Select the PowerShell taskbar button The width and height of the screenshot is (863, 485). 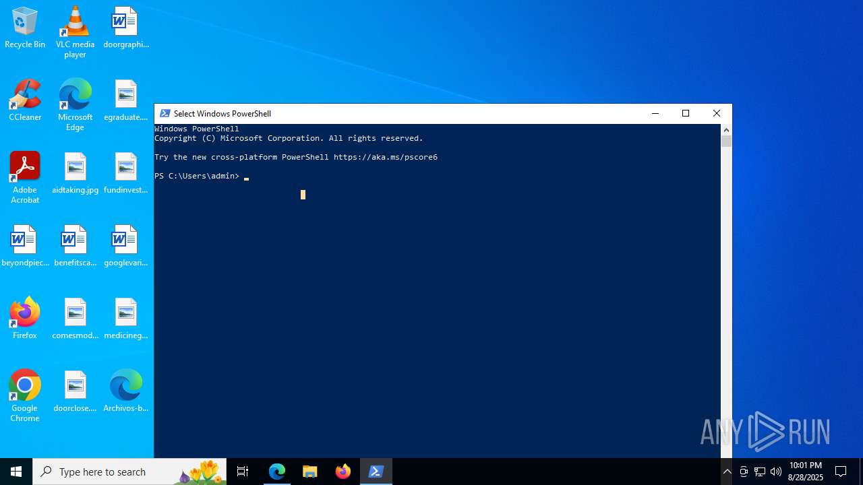point(376,472)
